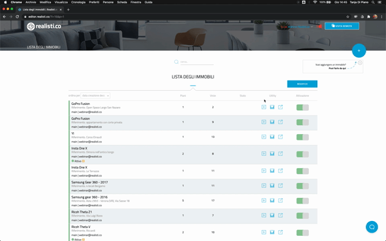Open the Visualizza menu
The height and width of the screenshot is (241, 386).
tap(61, 2)
